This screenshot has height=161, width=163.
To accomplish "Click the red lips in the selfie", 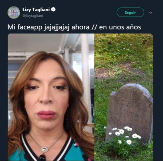I will [x=46, y=115].
